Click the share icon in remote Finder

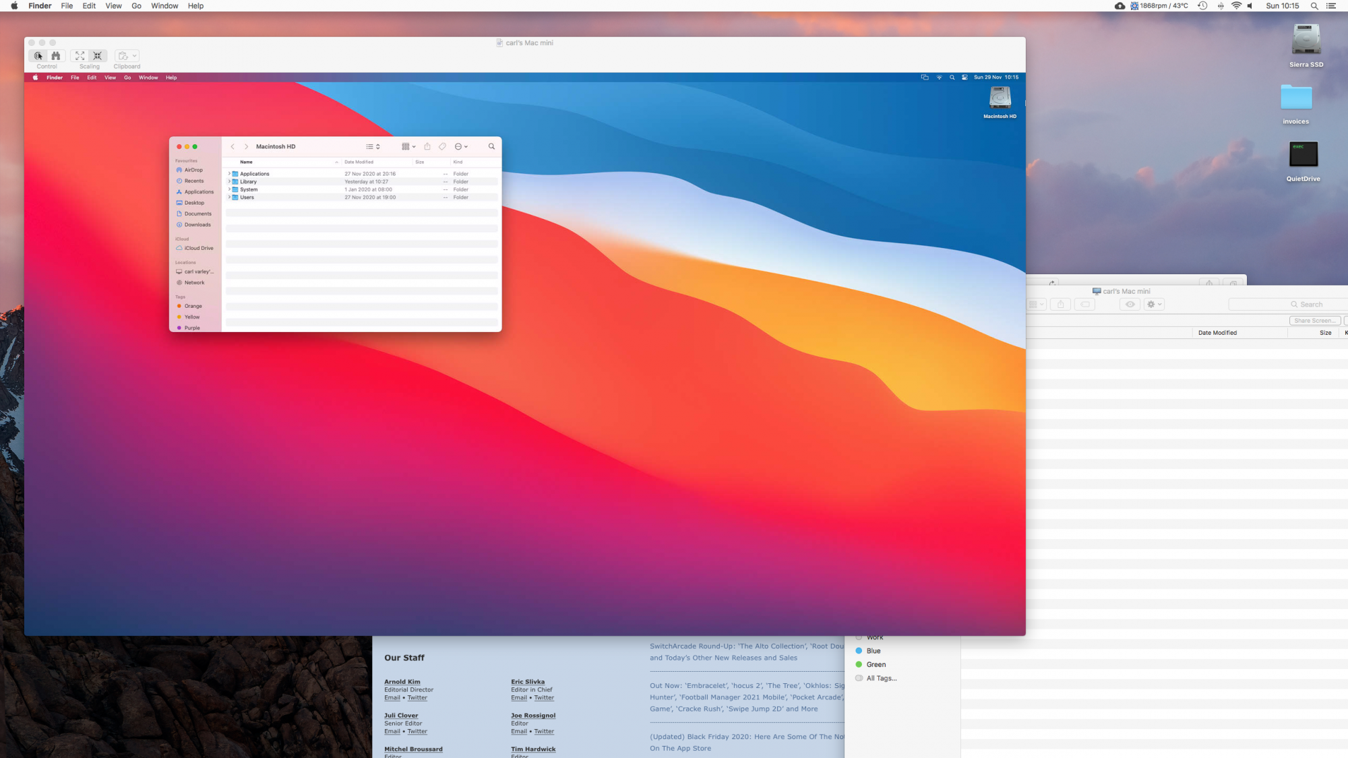click(x=427, y=146)
